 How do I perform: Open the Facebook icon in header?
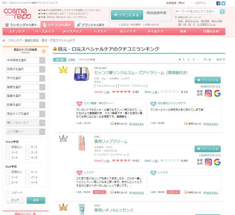tap(218, 3)
